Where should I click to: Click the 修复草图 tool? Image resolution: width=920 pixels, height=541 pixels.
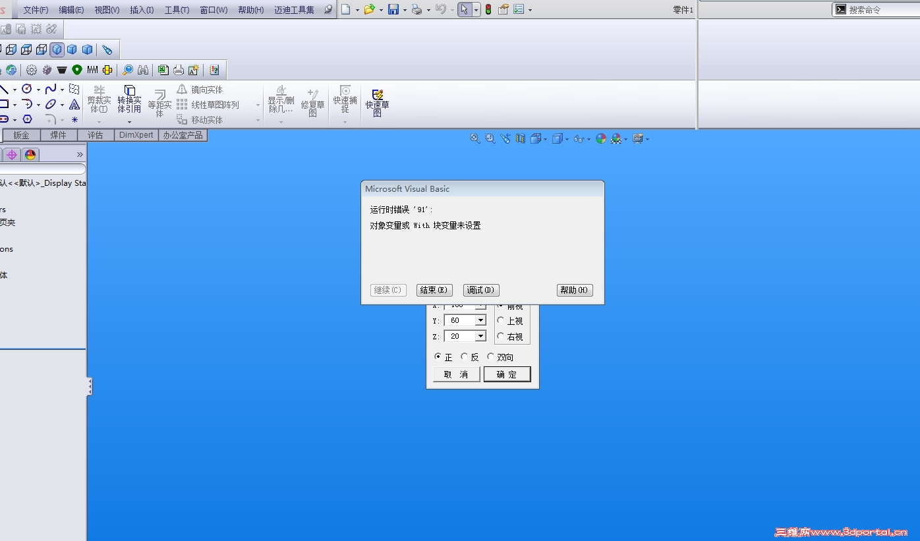[313, 103]
